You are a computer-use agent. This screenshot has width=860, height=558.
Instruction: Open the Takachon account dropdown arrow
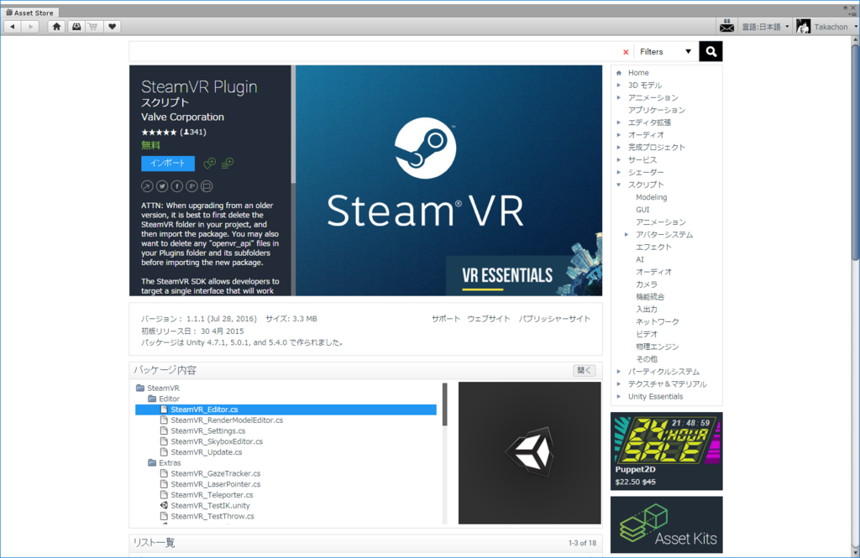click(855, 27)
